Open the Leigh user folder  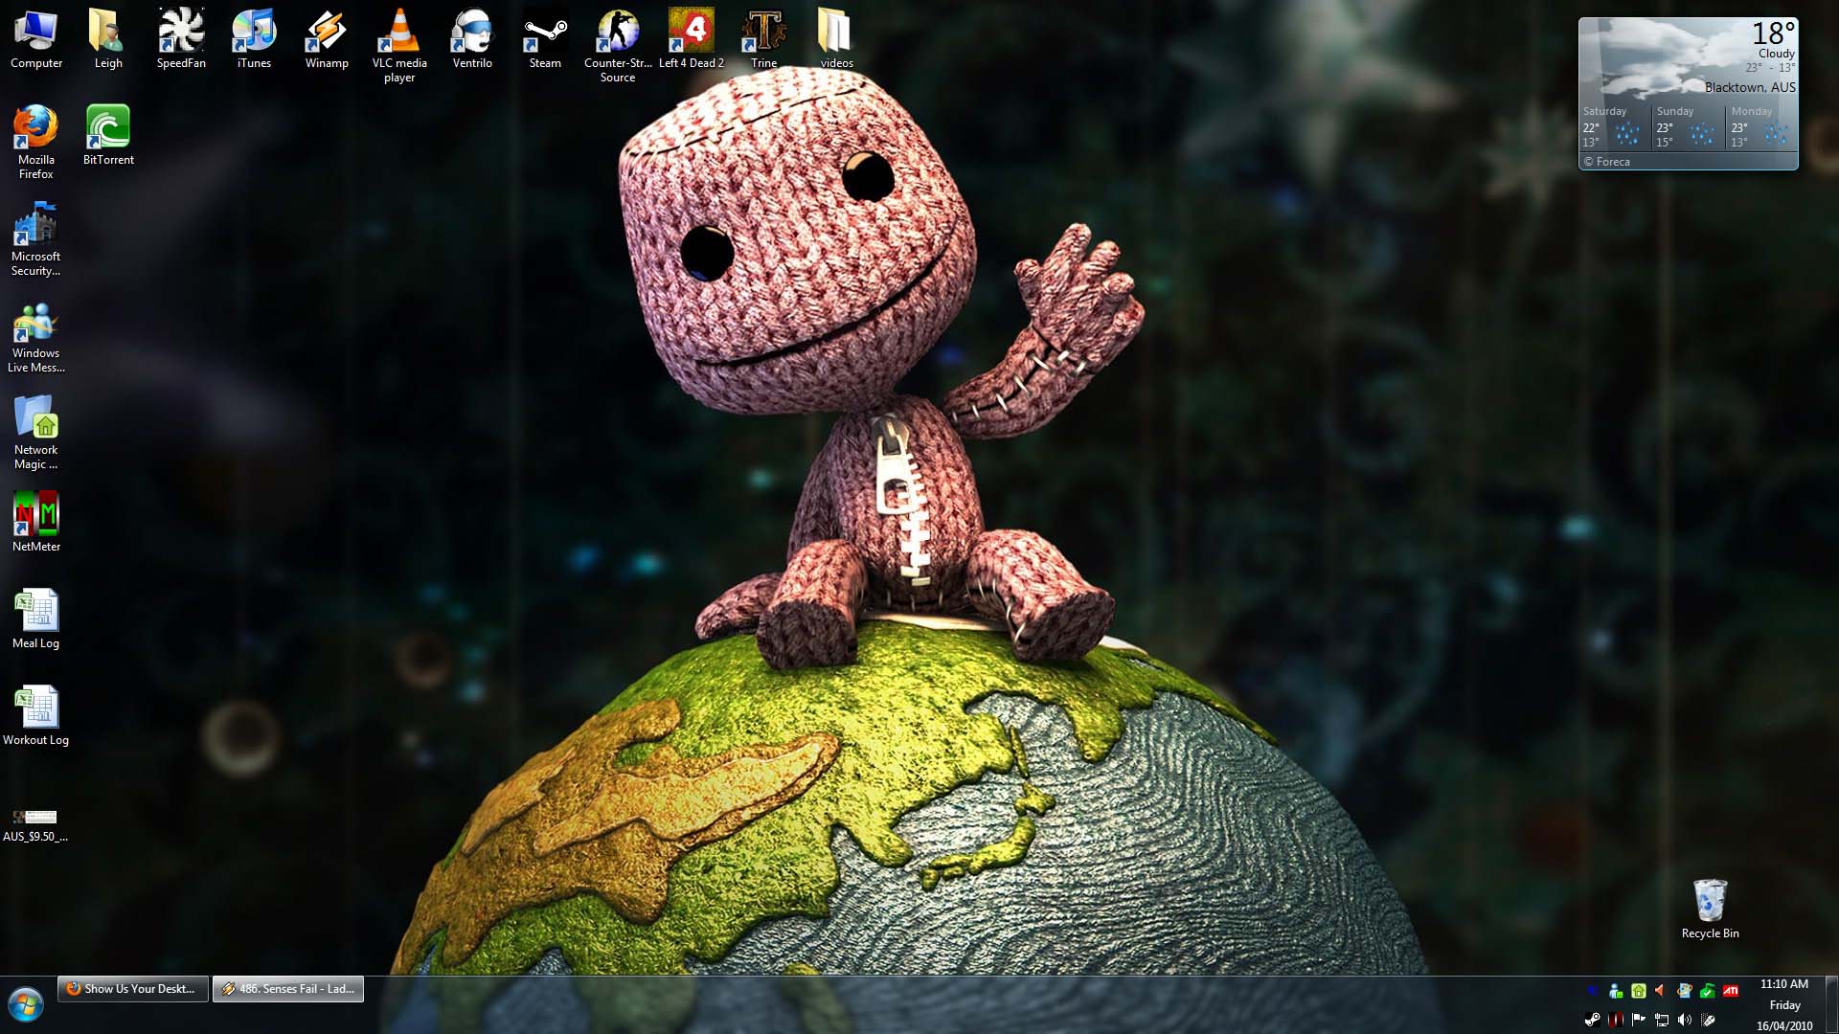(108, 39)
